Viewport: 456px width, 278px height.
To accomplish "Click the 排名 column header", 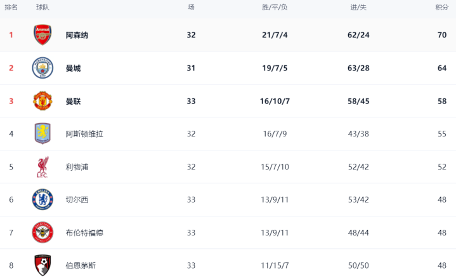I will pos(11,7).
